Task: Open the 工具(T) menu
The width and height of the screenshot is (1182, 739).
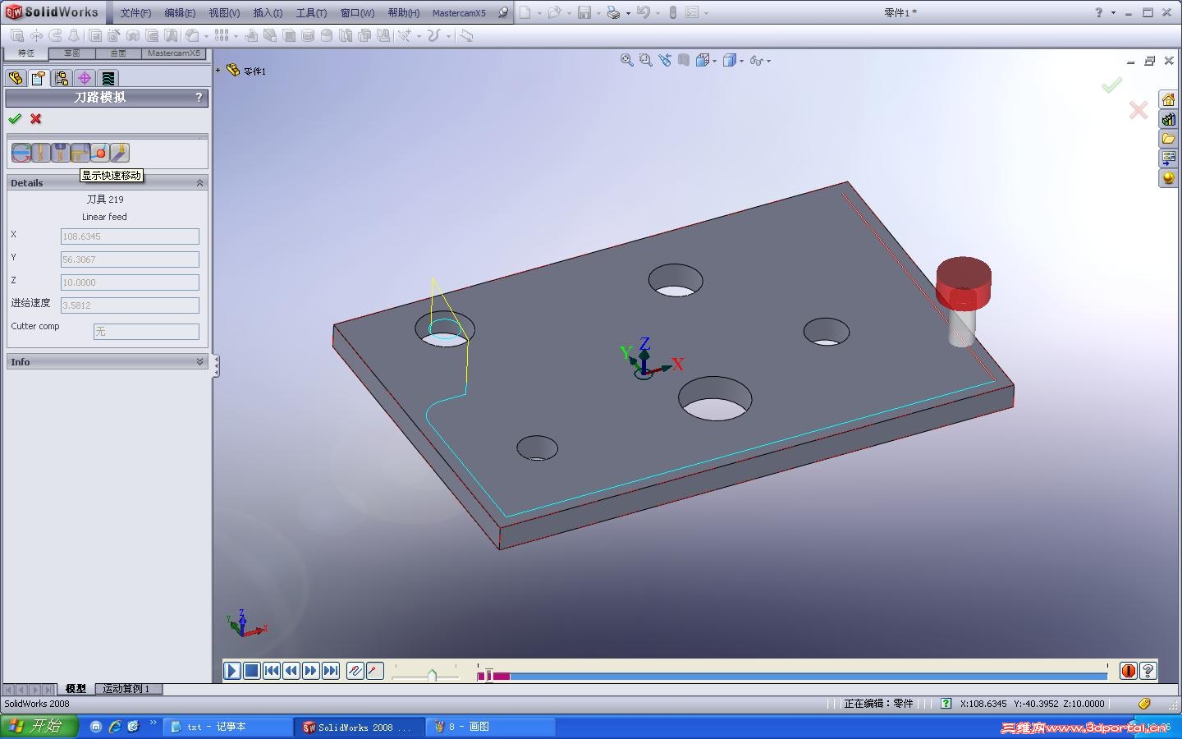Action: click(311, 13)
